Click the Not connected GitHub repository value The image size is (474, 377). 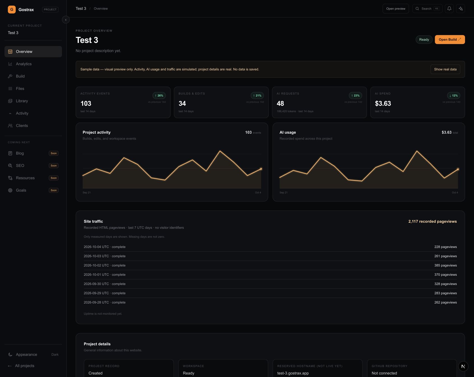click(384, 373)
